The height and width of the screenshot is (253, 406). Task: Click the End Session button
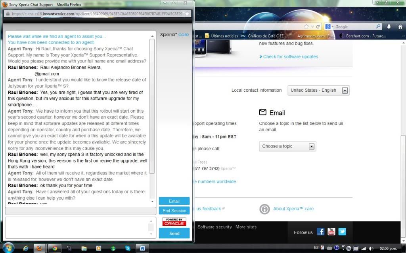click(x=174, y=211)
